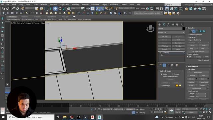Select Polygon sub-object level icon

[200, 31]
